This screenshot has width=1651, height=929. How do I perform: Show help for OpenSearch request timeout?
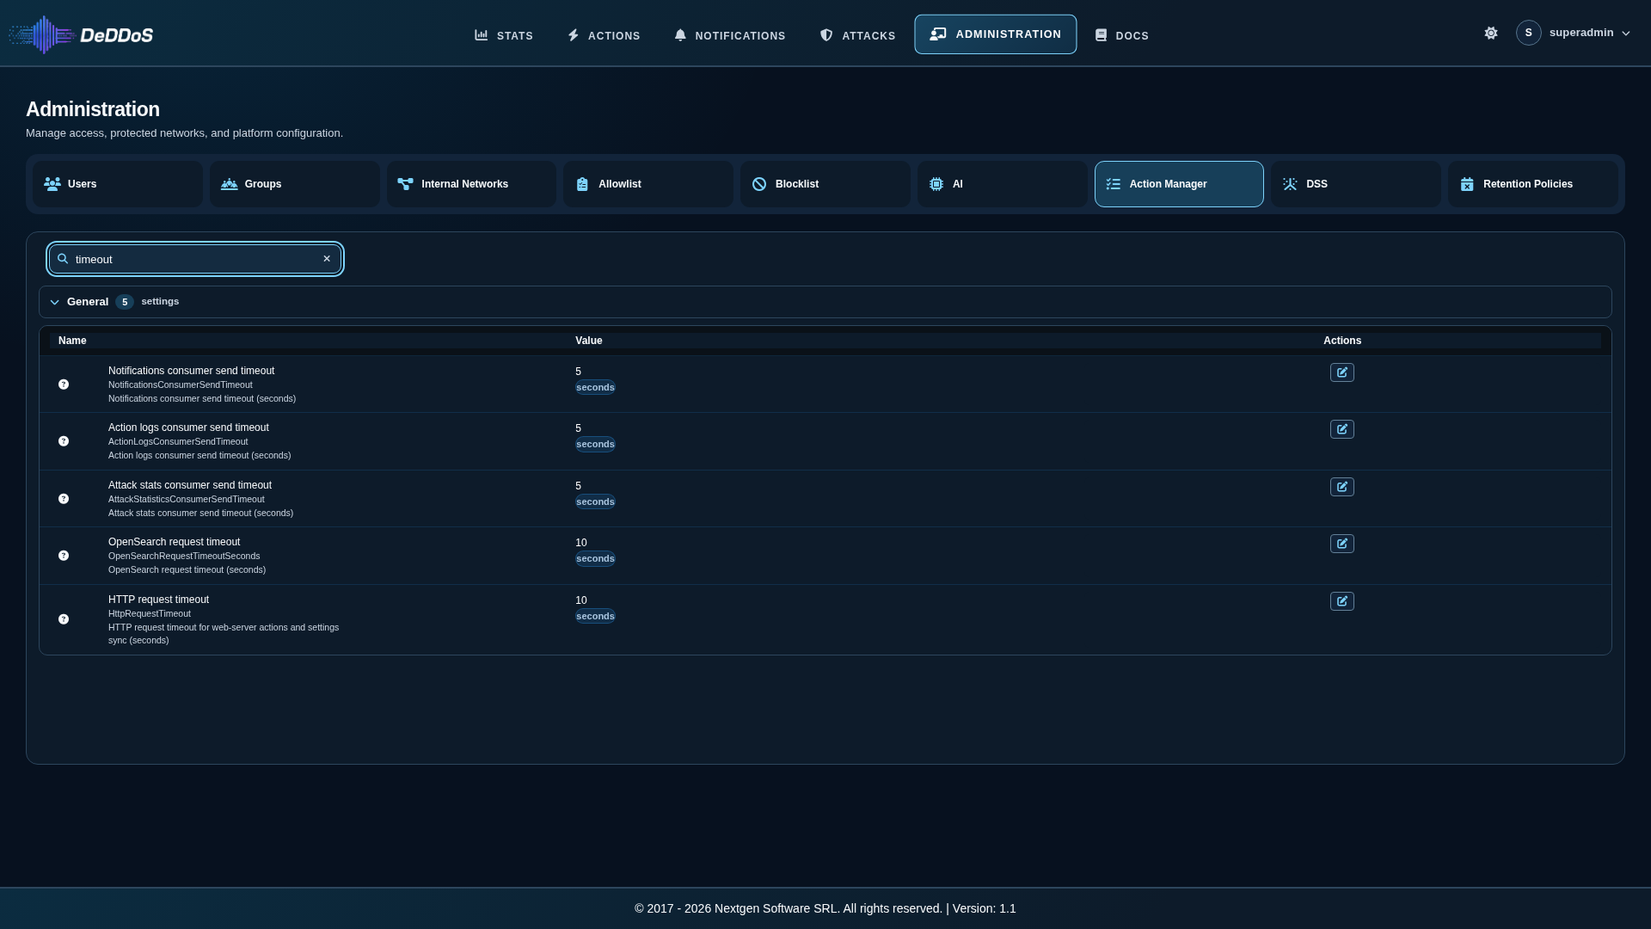(64, 556)
